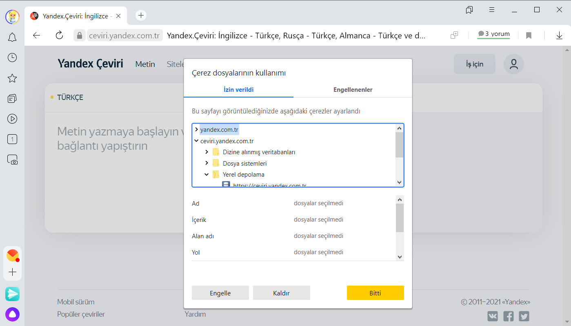Expand Dosya sistemleri folder

(x=207, y=163)
